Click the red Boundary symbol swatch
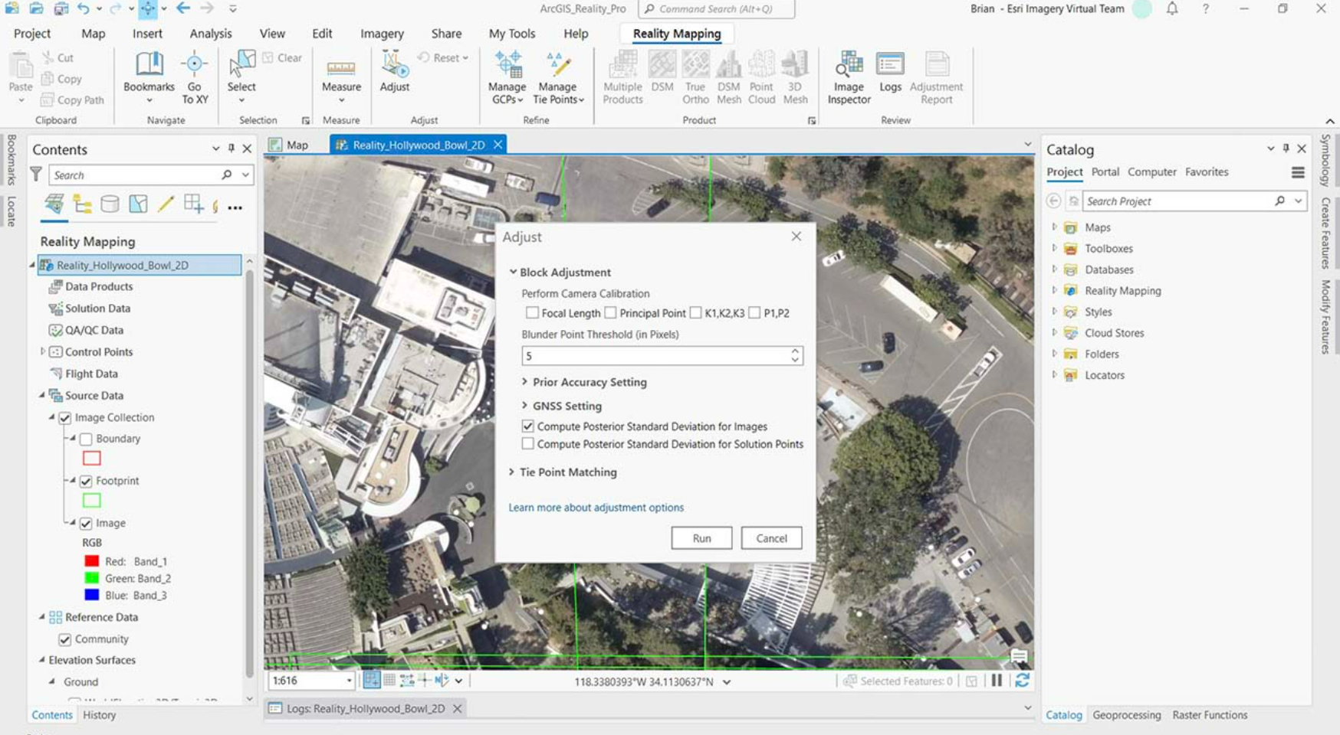Screen dimensions: 1340x735 92,459
